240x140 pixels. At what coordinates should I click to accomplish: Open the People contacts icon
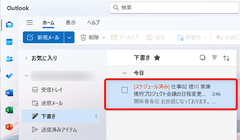pos(9,59)
